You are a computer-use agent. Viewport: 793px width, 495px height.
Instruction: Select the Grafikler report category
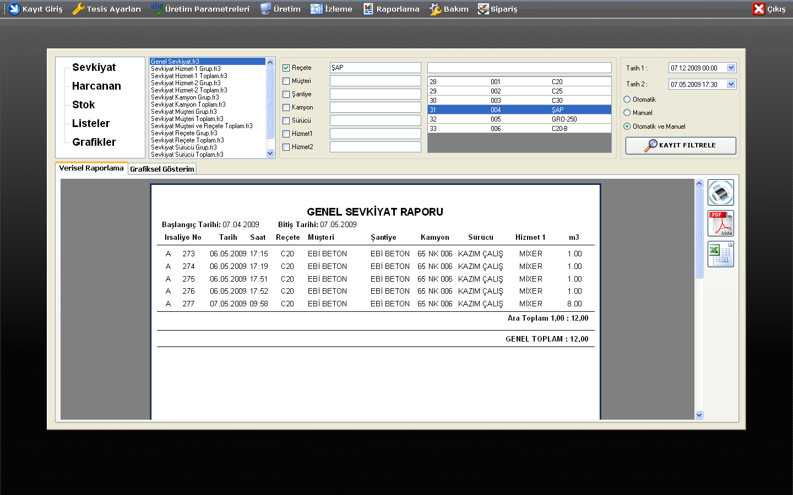(x=94, y=142)
